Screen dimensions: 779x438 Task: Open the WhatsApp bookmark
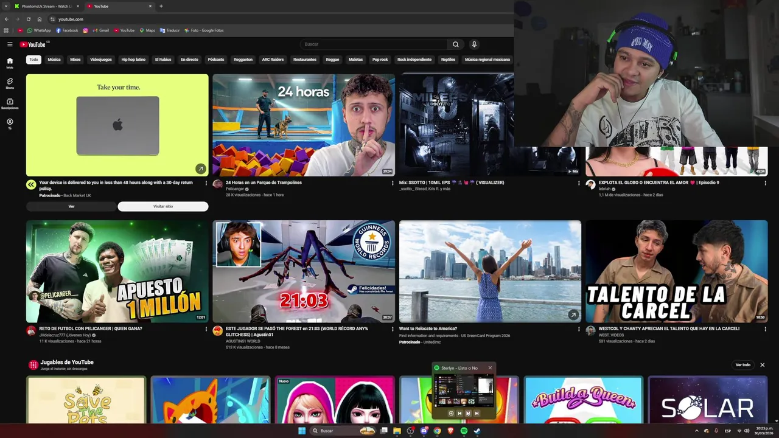[x=39, y=30]
